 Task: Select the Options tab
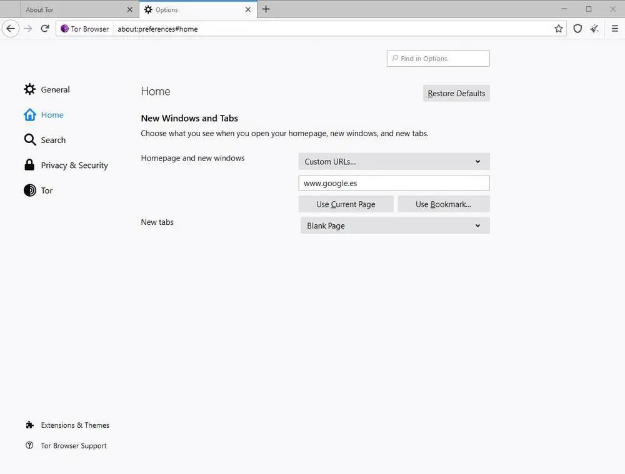click(x=197, y=9)
